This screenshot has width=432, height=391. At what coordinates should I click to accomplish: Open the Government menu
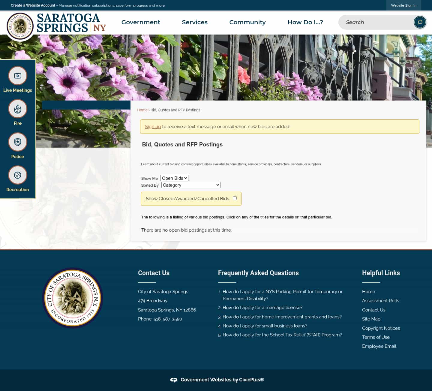(141, 22)
